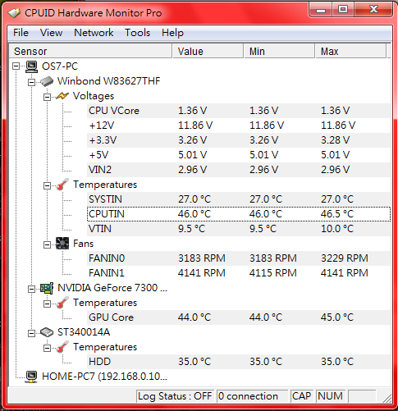The height and width of the screenshot is (411, 398).
Task: Click the ST340014A label
Action: point(84,332)
